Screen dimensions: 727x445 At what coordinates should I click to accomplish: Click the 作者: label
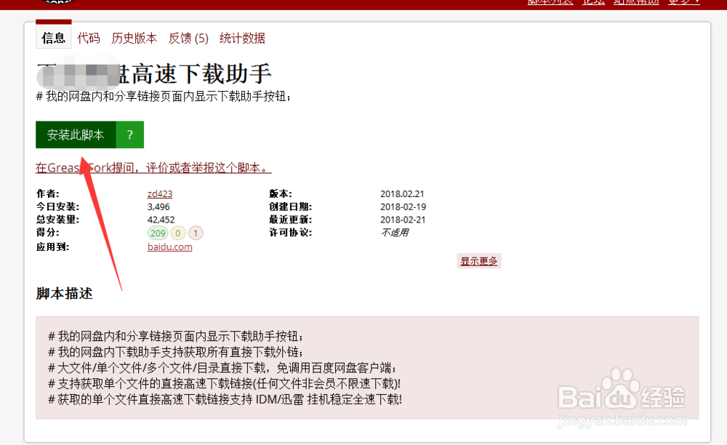pos(48,193)
